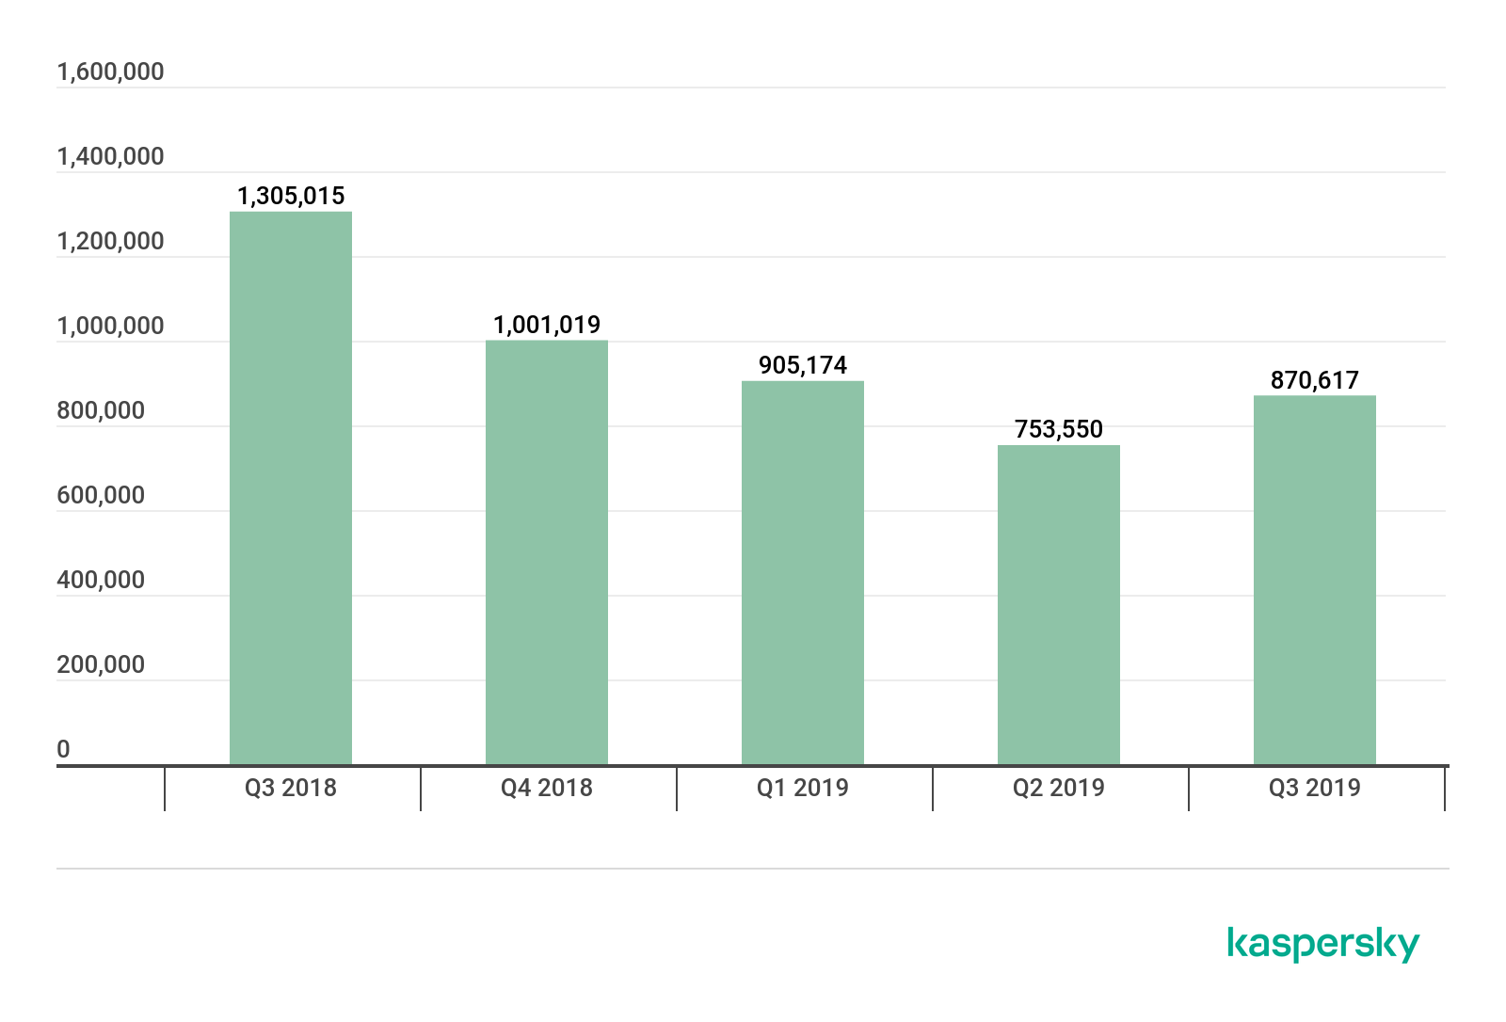The height and width of the screenshot is (1022, 1506).
Task: Select the 905,174 data label
Action: click(803, 365)
